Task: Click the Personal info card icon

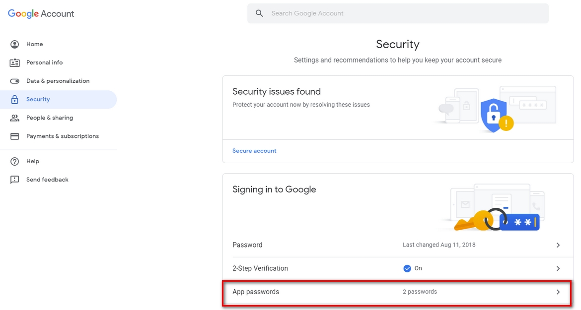Action: 15,62
